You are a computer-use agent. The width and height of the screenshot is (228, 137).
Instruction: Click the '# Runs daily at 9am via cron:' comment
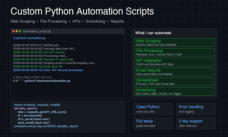[33, 77]
